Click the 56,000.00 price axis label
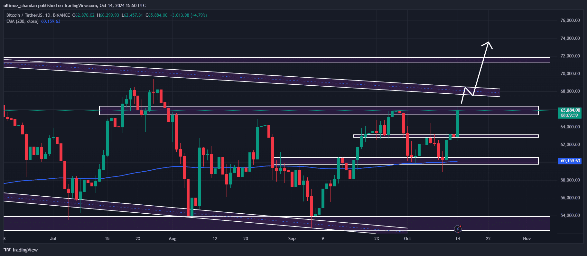Image resolution: width=587 pixels, height=256 pixels. click(x=570, y=198)
